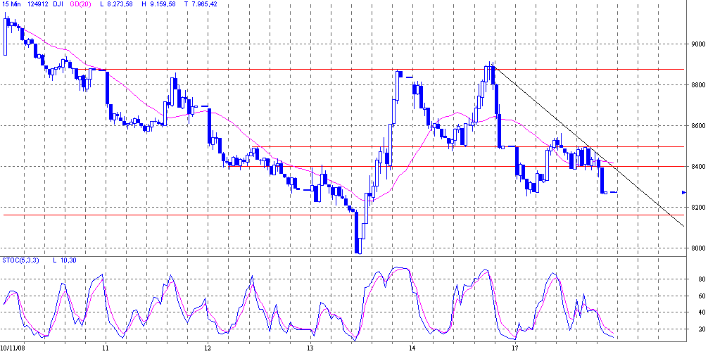The height and width of the screenshot is (354, 708).
Task: Click the blue current-price arrow marker
Action: click(683, 192)
